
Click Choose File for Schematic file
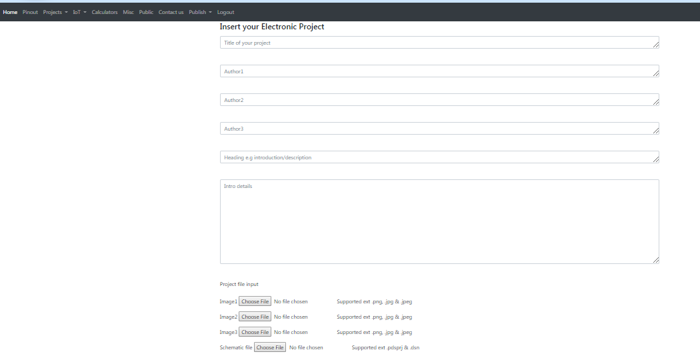point(270,347)
